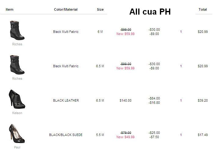Click the Kelson black leather heel image
The height and width of the screenshot is (150, 220).
coord(17,99)
